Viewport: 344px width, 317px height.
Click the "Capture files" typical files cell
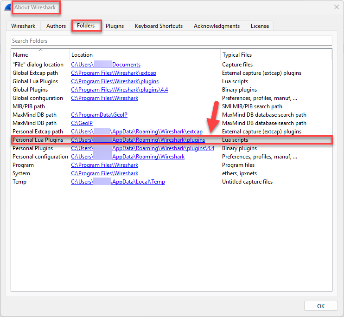click(237, 65)
